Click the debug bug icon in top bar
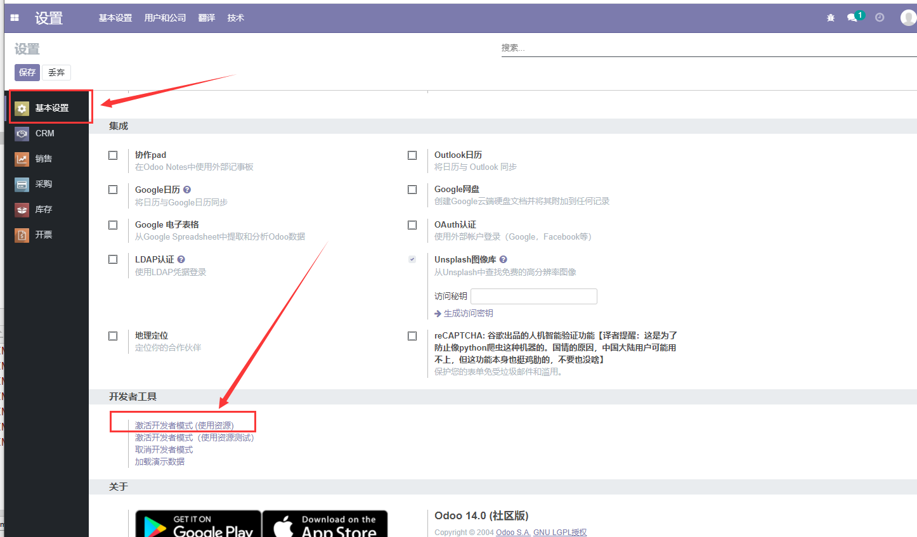The height and width of the screenshot is (537, 917). point(831,18)
